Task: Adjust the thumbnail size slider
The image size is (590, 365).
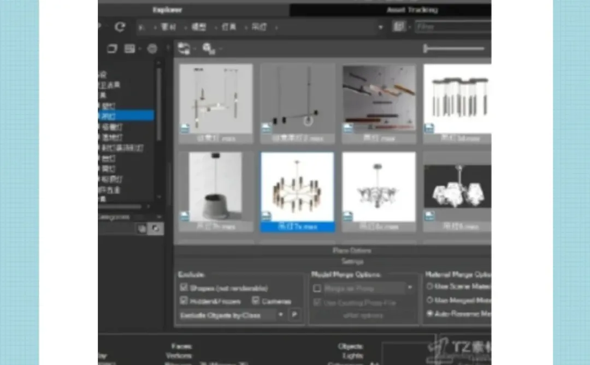Action: tap(454, 48)
